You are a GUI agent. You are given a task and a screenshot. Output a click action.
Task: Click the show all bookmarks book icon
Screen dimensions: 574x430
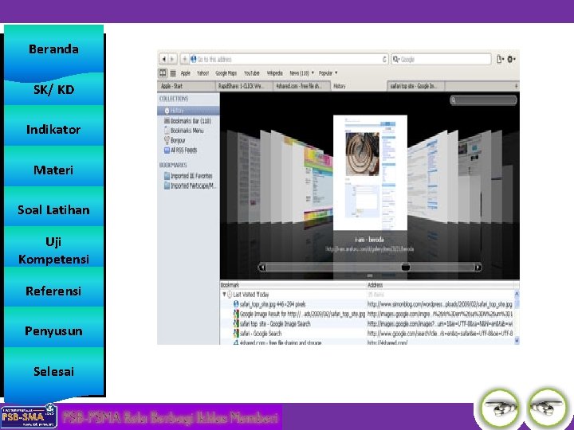click(x=163, y=73)
